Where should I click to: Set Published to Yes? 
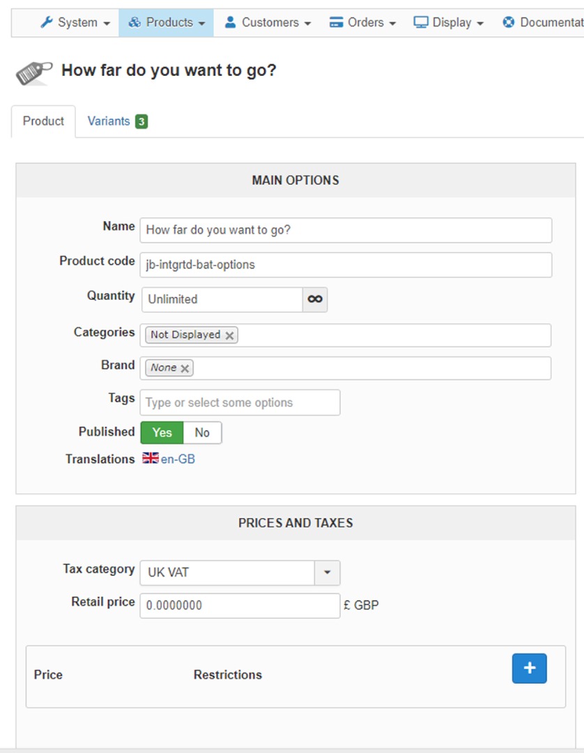click(162, 432)
